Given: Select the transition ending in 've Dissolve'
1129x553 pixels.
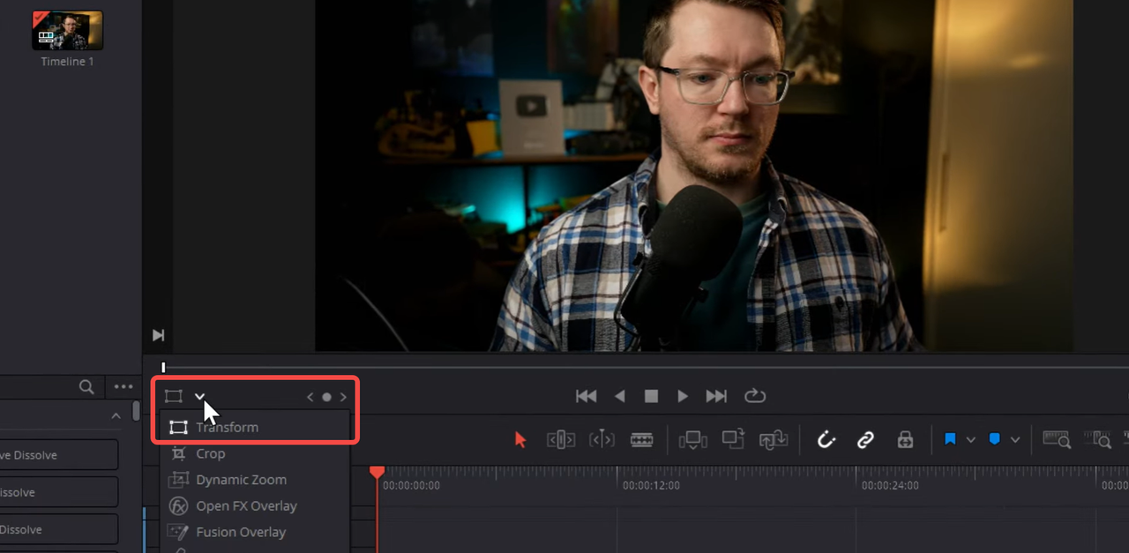Looking at the screenshot, I should tap(59, 455).
